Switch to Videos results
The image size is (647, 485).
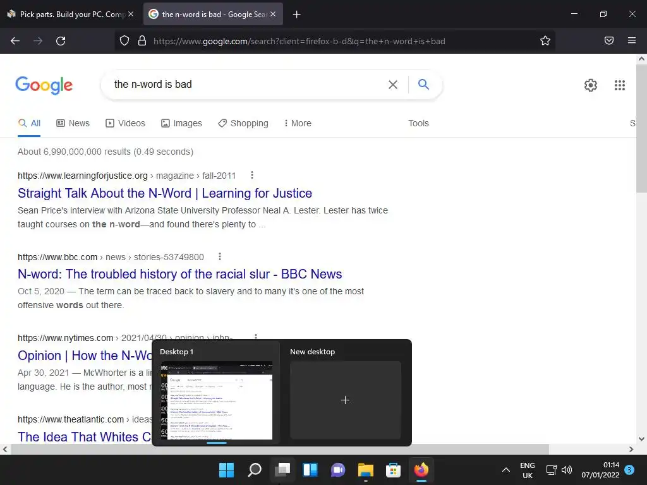click(126, 123)
